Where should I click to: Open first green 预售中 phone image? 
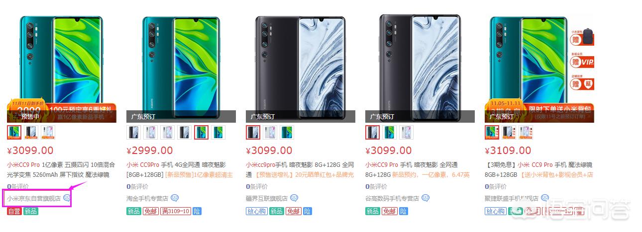62,67
